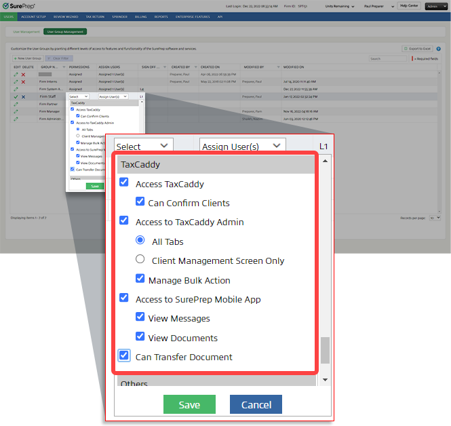This screenshot has width=451, height=426.
Task: Toggle Can Transfer Document in the enlarged panel
Action: (124, 355)
